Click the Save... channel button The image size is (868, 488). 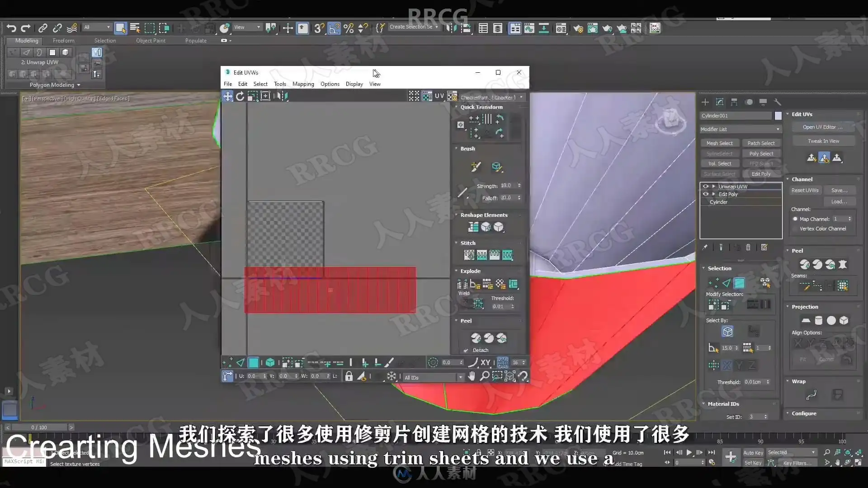[839, 190]
